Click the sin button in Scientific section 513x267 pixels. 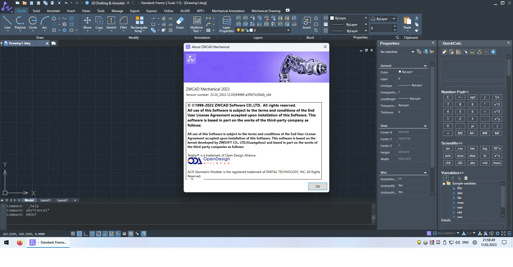[x=448, y=148]
